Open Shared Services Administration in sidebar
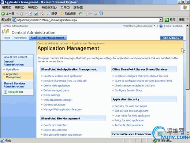This screenshot has height=143, width=190. point(14,85)
